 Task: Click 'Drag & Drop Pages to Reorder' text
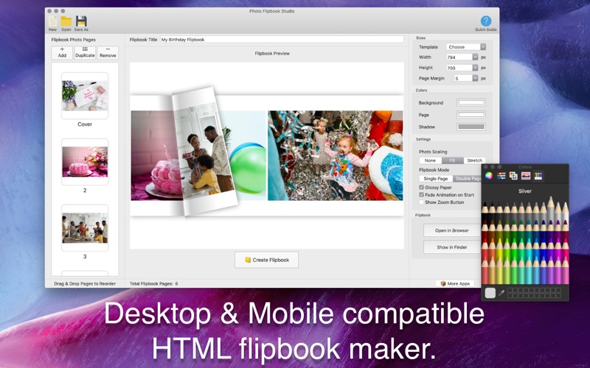click(85, 283)
